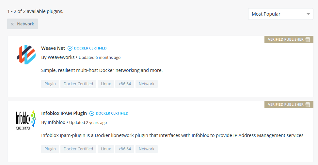Click the store icon on Infoblox's badge
This screenshot has width=318, height=165.
point(308,104)
